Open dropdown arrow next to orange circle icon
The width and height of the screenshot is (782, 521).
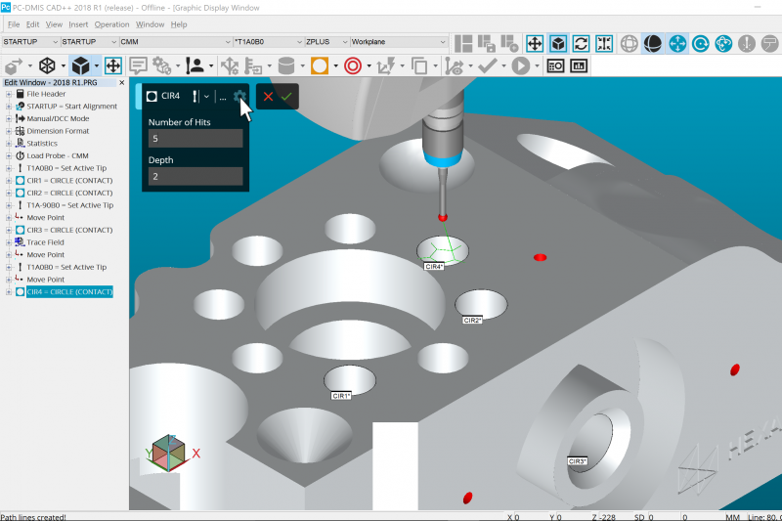[335, 65]
